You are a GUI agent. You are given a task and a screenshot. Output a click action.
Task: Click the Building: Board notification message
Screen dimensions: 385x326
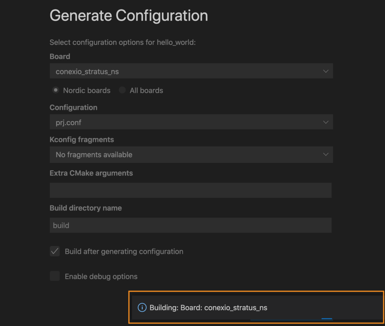click(208, 308)
